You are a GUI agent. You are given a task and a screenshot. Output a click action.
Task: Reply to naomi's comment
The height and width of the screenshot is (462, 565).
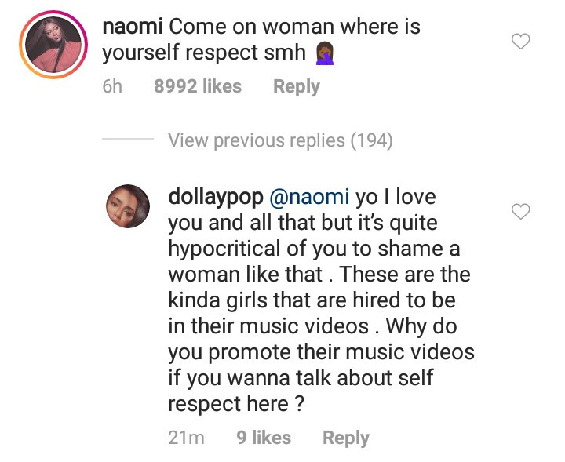point(296,86)
